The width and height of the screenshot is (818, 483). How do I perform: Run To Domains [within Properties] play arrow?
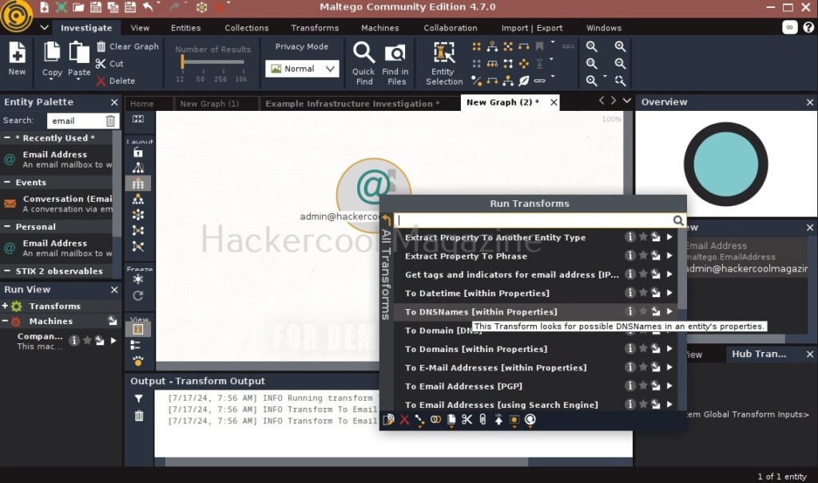click(x=669, y=348)
